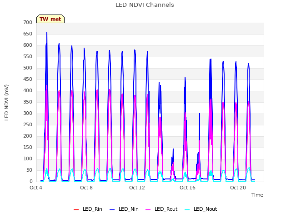Image resolution: width=291 pixels, height=218 pixels.
Task: Click the 350 y-axis tick label
Action: 28,102
